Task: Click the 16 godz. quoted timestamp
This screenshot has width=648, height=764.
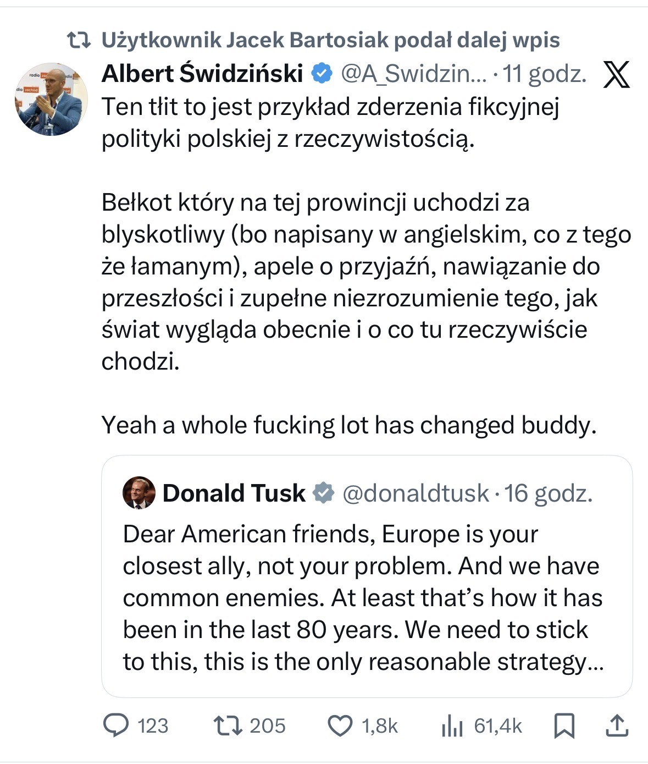Action: pyautogui.click(x=549, y=493)
